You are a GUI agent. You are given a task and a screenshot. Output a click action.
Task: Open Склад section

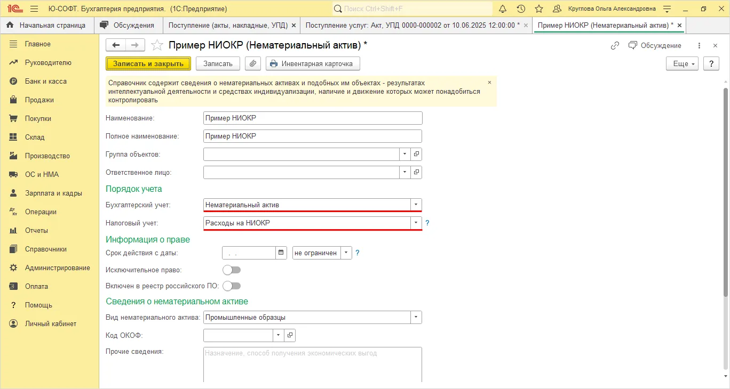pyautogui.click(x=35, y=137)
